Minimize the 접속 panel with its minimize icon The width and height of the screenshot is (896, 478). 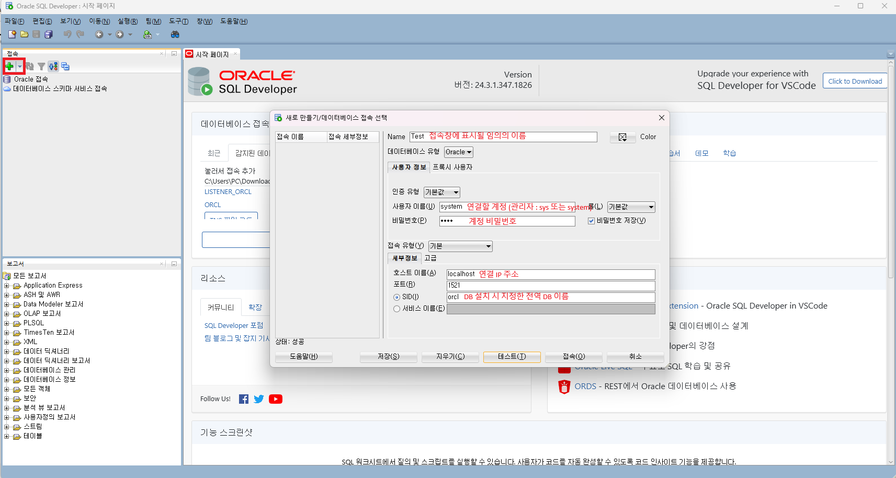click(x=174, y=54)
